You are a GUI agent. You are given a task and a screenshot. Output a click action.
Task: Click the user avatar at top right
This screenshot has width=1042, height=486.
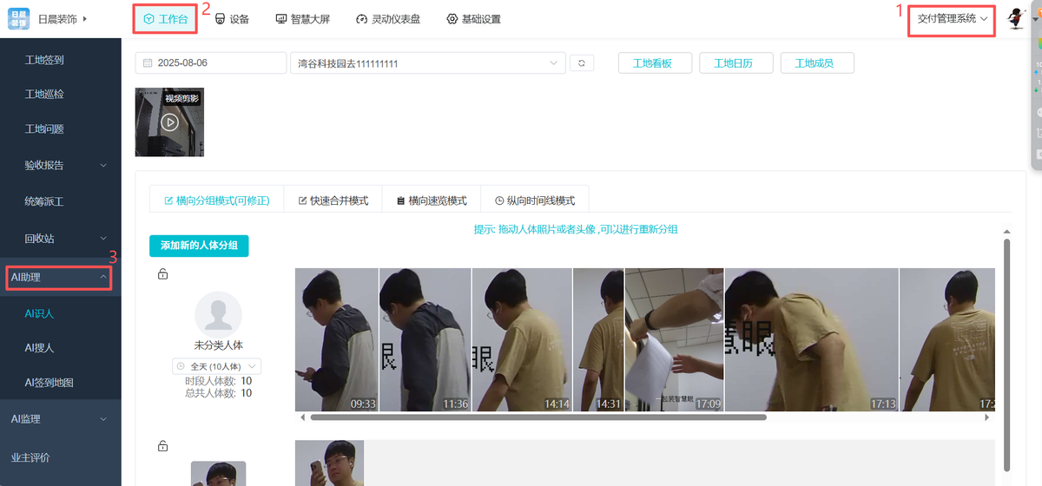point(1016,19)
